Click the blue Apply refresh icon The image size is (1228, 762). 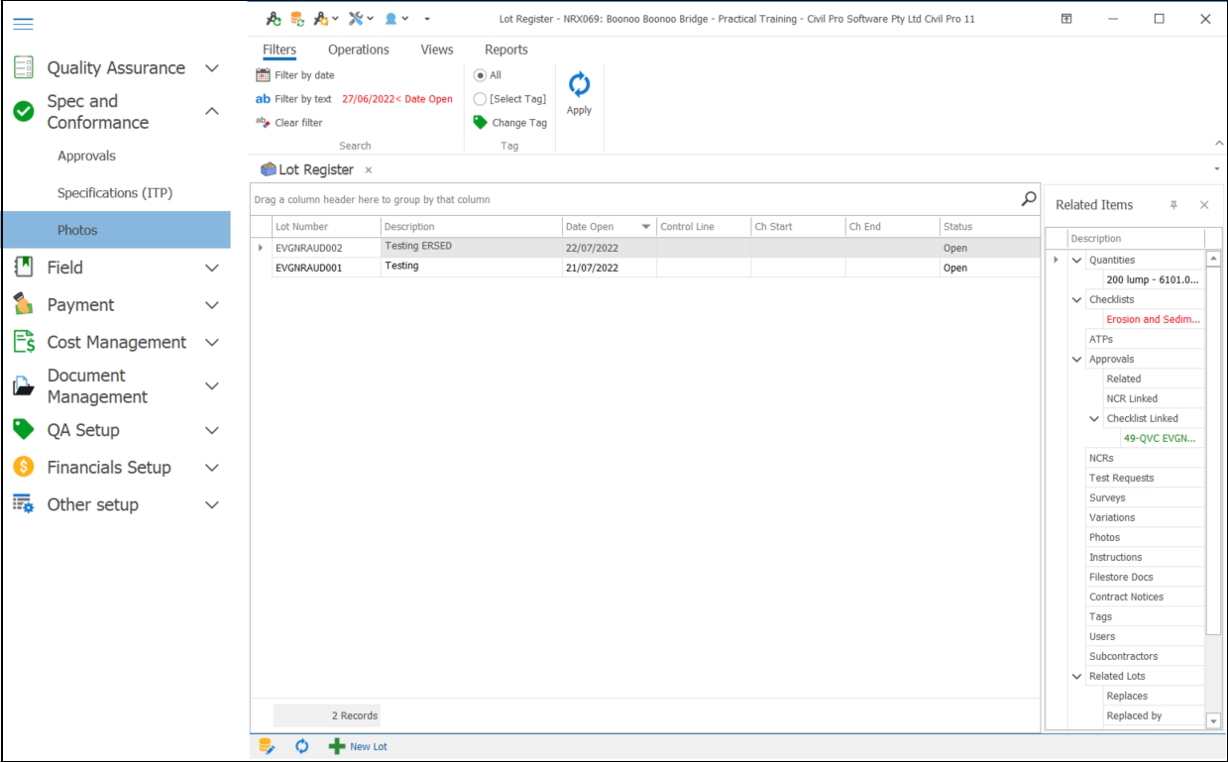579,85
